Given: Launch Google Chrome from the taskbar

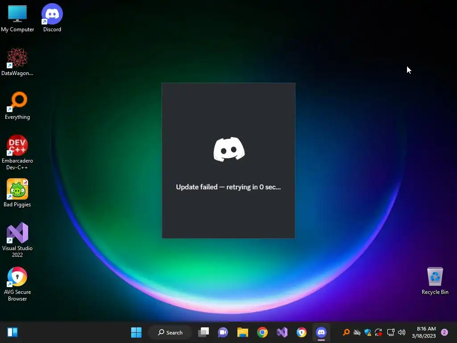Looking at the screenshot, I should (262, 332).
